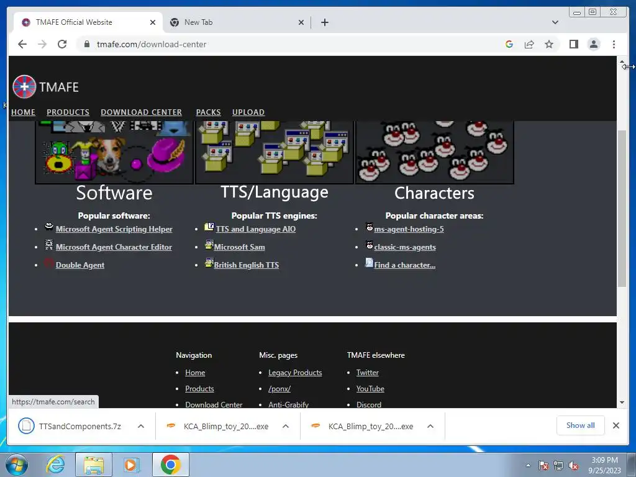636x477 pixels.
Task: Close the downloads bar
Action: pyautogui.click(x=616, y=425)
